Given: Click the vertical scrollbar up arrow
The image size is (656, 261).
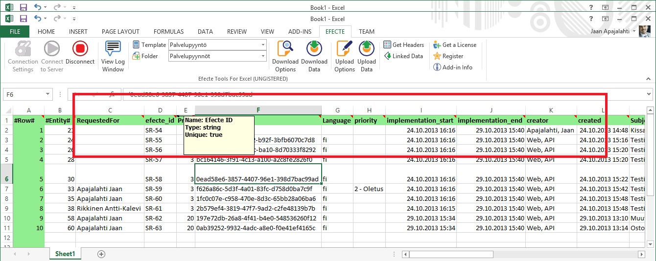Looking at the screenshot, I should [x=650, y=110].
